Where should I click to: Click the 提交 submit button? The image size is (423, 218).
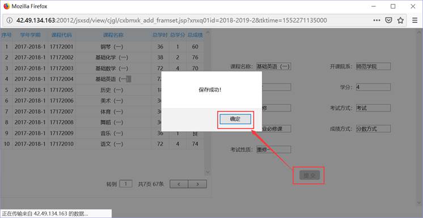click(310, 176)
